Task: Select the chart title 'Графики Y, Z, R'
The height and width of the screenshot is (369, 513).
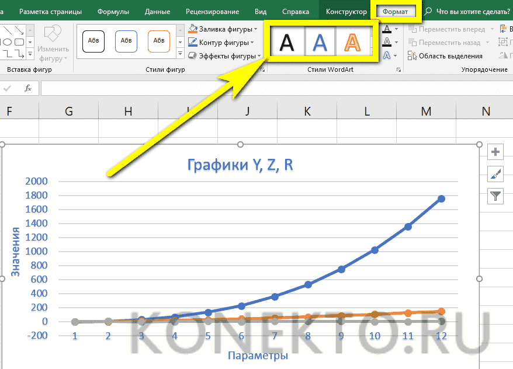Action: pyautogui.click(x=240, y=165)
